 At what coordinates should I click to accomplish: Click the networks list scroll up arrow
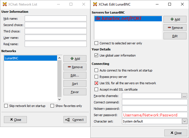pyautogui.click(x=59, y=58)
